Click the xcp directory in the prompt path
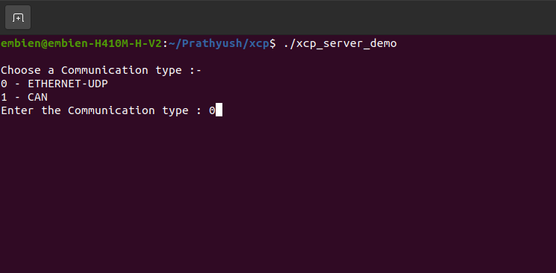Screen dimensions: 556x273 coord(259,44)
